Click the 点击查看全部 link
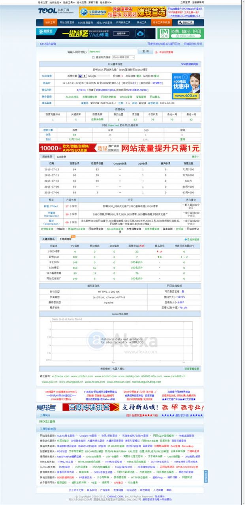This screenshot has width=245, height=505. click(x=192, y=368)
